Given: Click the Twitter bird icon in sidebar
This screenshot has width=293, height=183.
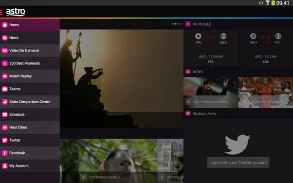Looking at the screenshot, I should pyautogui.click(x=5, y=140).
